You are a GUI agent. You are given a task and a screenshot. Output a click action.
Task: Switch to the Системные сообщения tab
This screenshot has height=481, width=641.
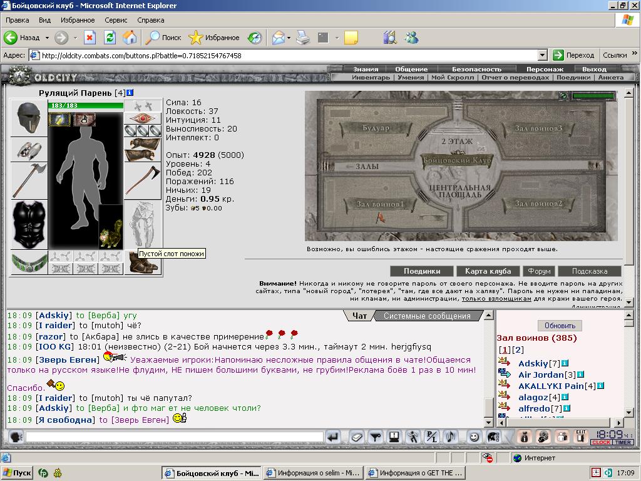(427, 316)
